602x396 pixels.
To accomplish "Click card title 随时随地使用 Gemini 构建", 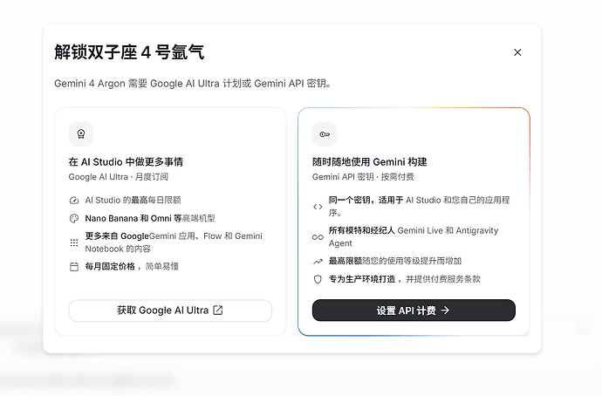I will (369, 162).
